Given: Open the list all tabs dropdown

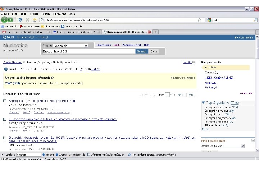Looking at the screenshot, I should [257, 32].
